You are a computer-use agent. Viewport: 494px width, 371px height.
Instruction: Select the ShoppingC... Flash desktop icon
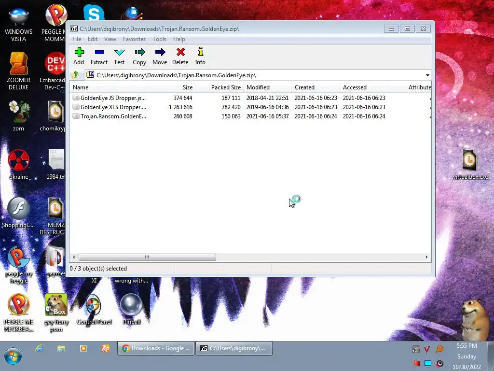coord(19,213)
